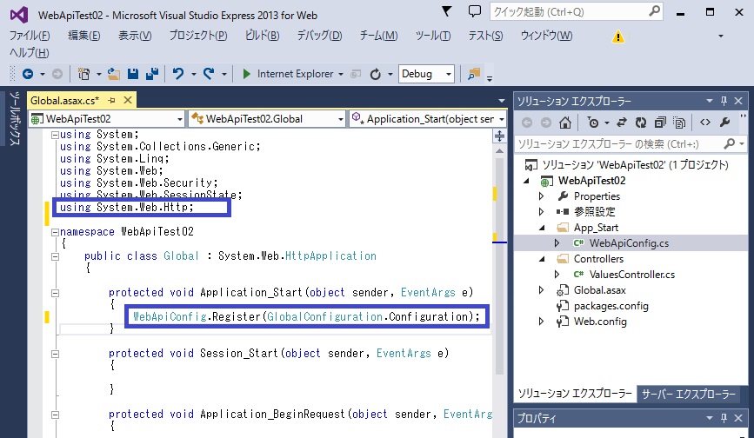Viewport: 754px width, 438px height.
Task: Start debugging with the green play icon
Action: (x=247, y=74)
